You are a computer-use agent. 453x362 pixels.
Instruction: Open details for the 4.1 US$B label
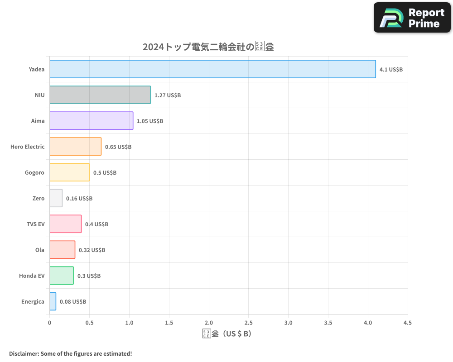(389, 69)
